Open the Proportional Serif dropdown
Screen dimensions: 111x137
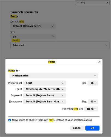(x=44, y=83)
